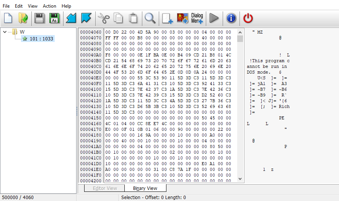Click the blue Info icon
Image resolution: width=339 pixels, height=201 pixels.
pos(231,18)
